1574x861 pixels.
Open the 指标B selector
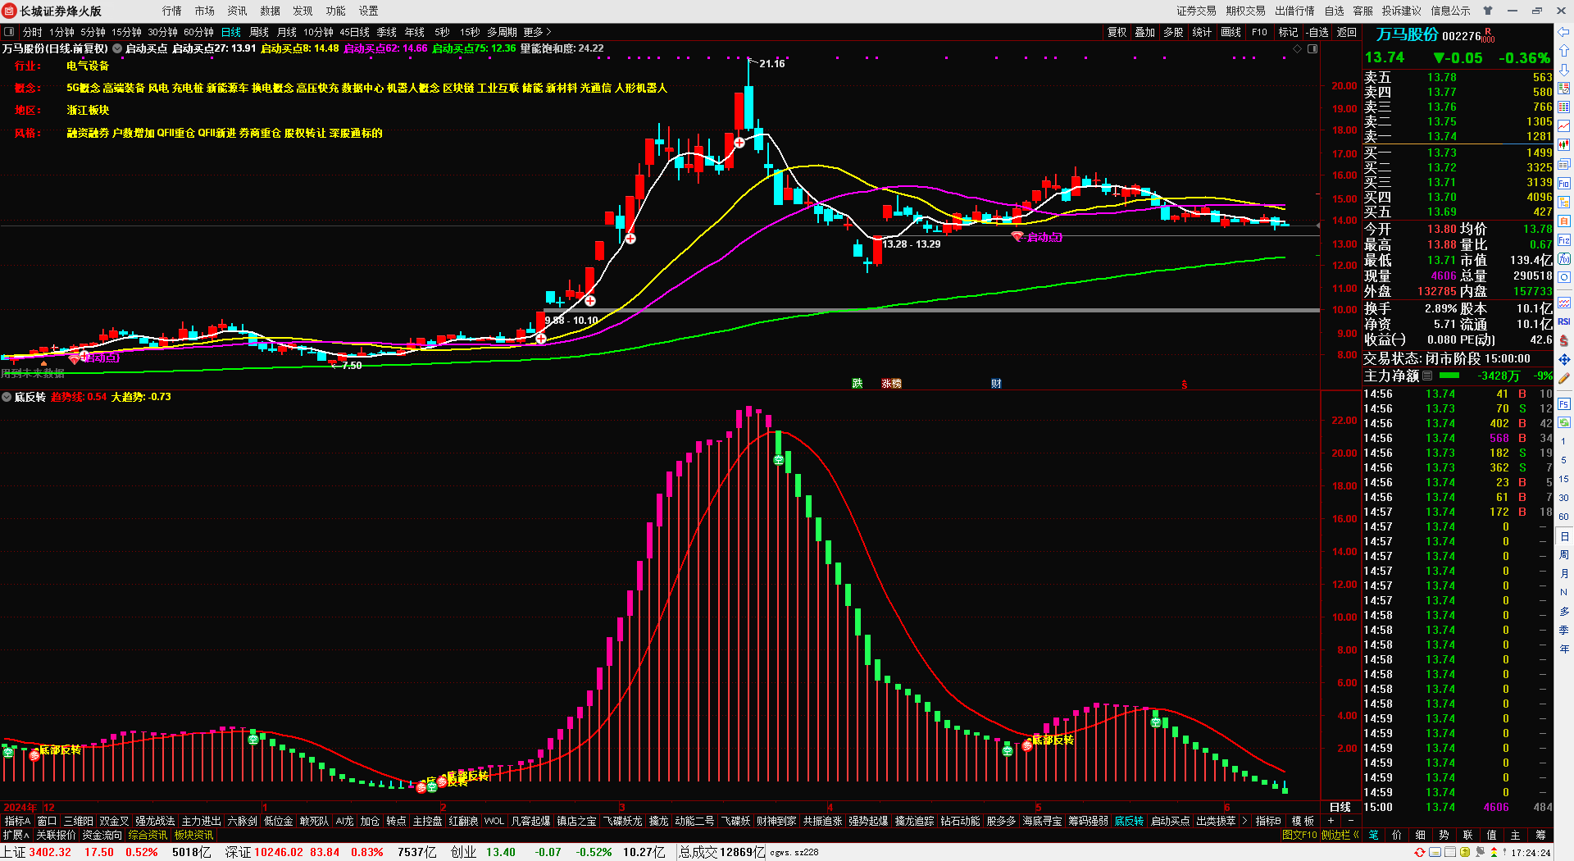1268,821
